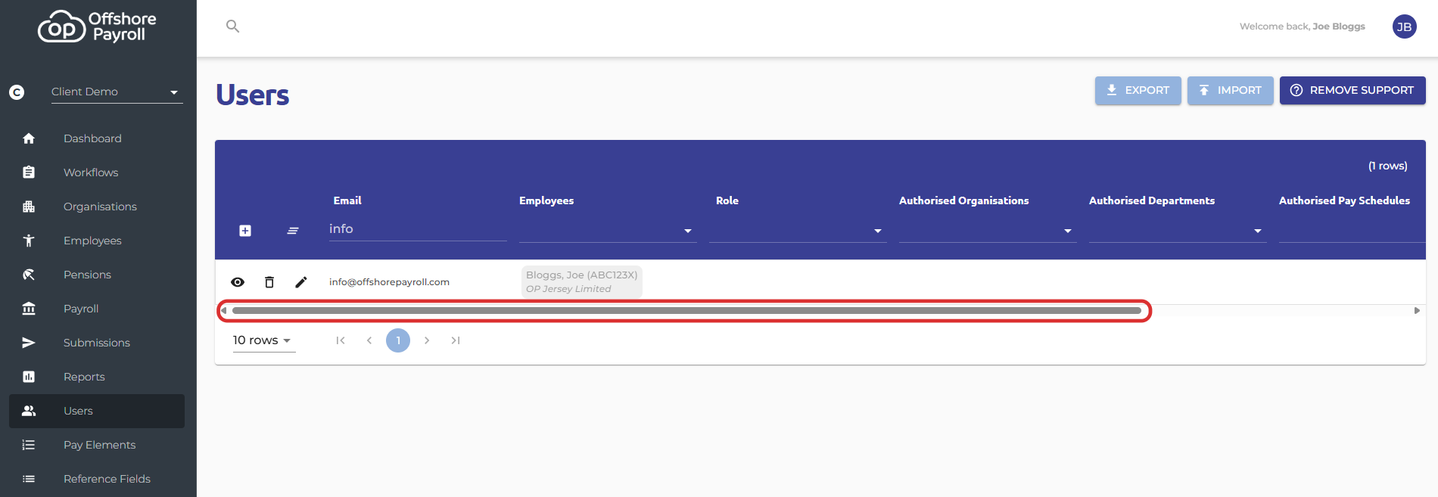Open Reports in the sidebar
1438x497 pixels.
pos(97,377)
